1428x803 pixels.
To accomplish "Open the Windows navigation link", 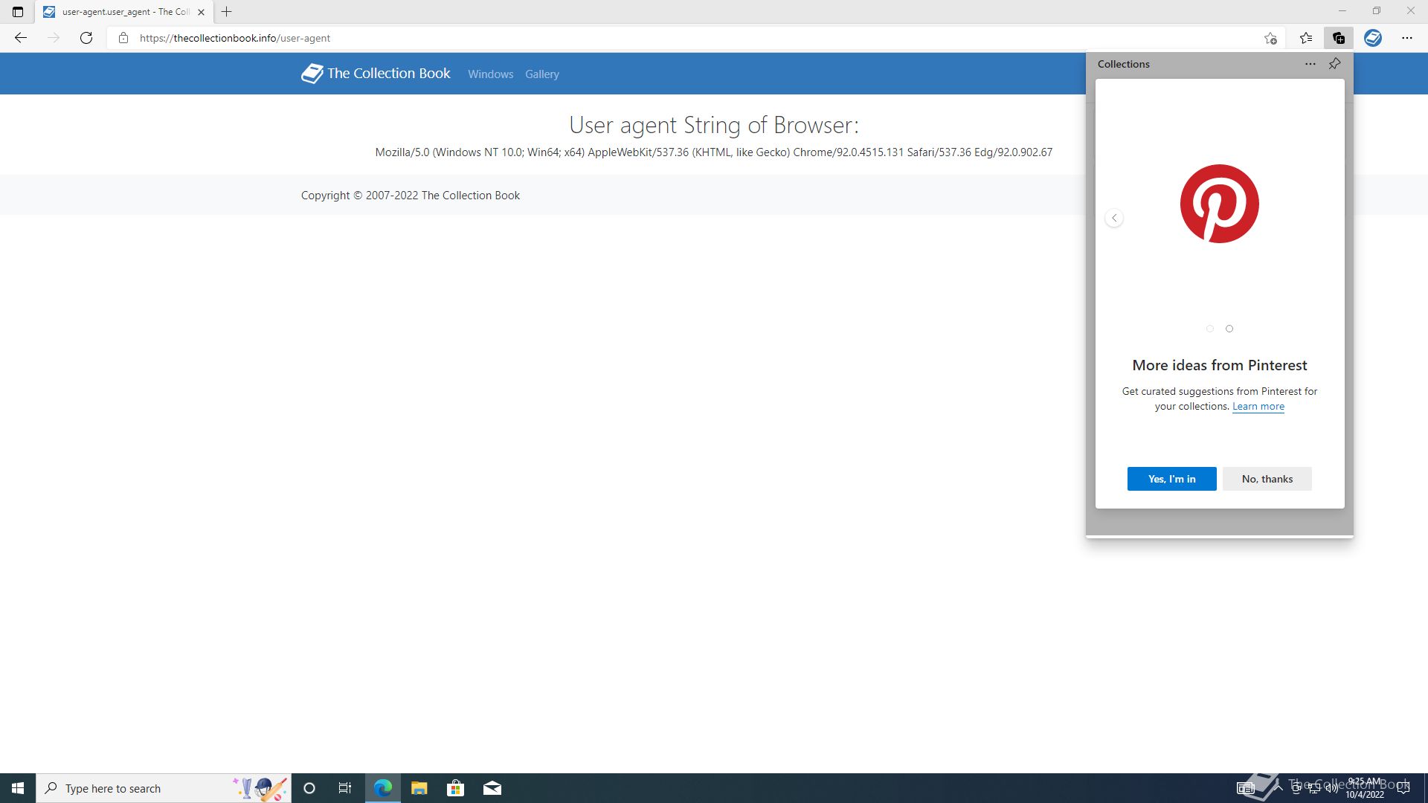I will (490, 74).
